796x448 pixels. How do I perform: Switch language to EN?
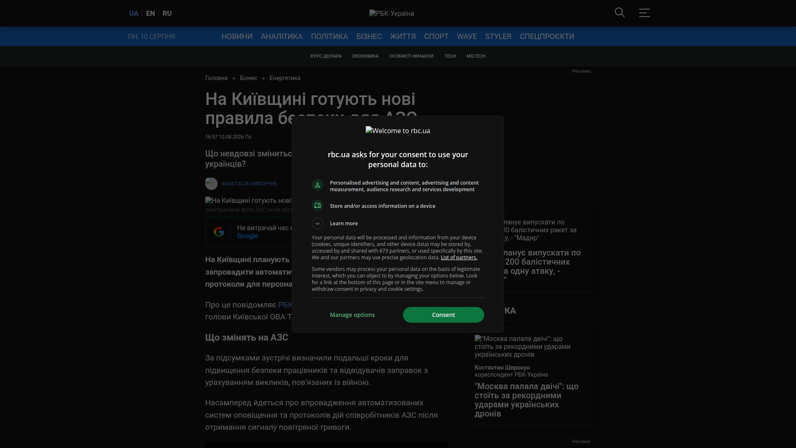tap(150, 13)
